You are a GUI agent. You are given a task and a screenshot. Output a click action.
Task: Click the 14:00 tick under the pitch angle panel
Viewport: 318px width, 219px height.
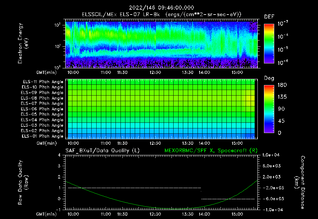click(x=204, y=144)
